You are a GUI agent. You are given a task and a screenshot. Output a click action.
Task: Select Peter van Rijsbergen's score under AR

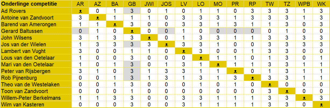point(80,71)
